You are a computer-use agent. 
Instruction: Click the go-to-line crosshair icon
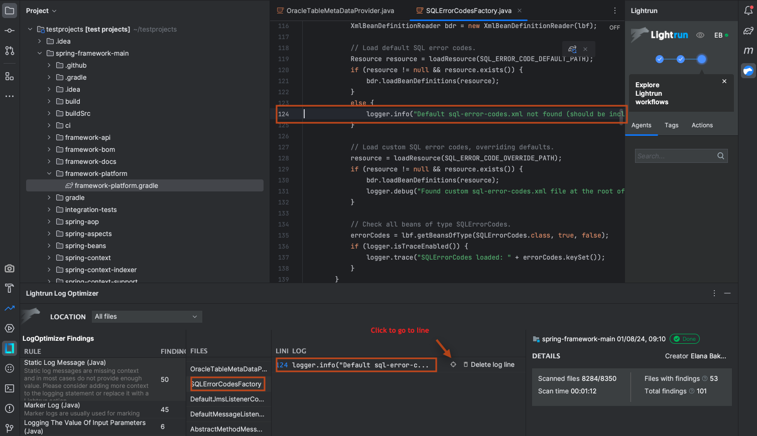(x=453, y=365)
